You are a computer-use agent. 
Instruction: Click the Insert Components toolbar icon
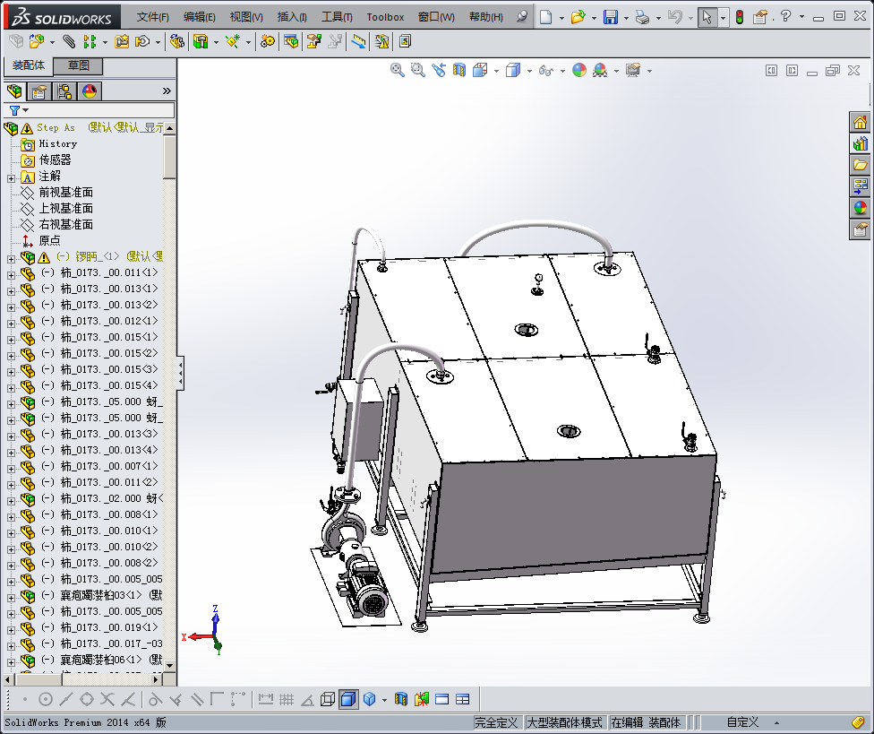click(36, 41)
